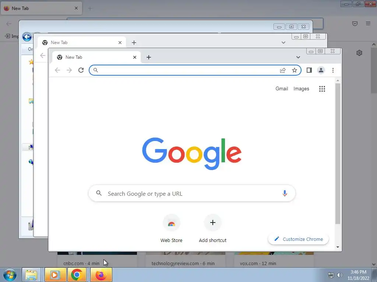Screen dimensions: 377x282
Task: Click back button in Explorer window
Action: pos(27,37)
